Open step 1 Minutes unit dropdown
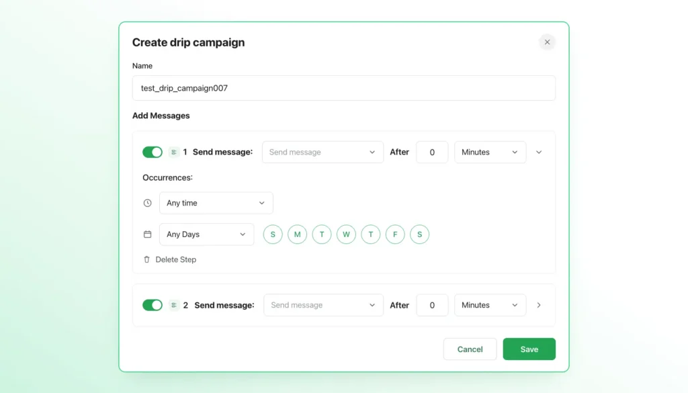Screen dimensions: 688x393 click(490, 152)
